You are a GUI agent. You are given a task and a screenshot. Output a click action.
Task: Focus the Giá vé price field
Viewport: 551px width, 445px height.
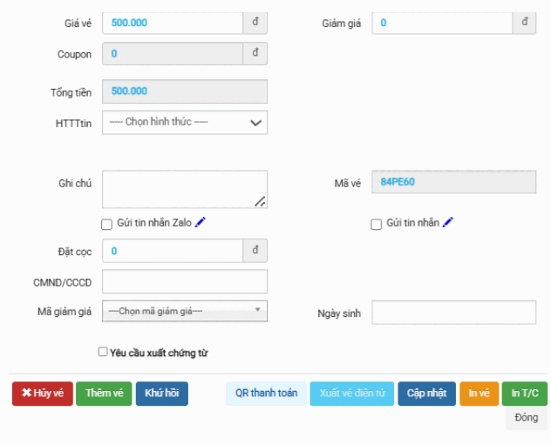coord(173,23)
